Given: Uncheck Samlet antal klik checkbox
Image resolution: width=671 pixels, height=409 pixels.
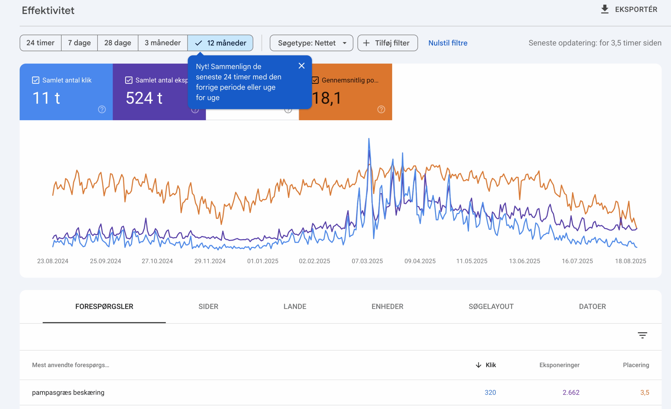Looking at the screenshot, I should [36, 80].
